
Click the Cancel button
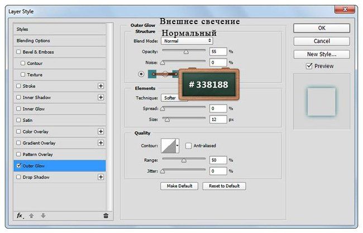(x=322, y=41)
